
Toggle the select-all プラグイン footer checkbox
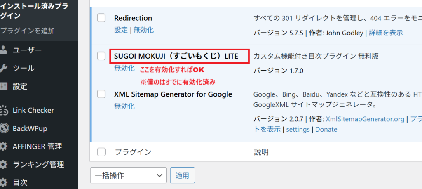point(101,152)
